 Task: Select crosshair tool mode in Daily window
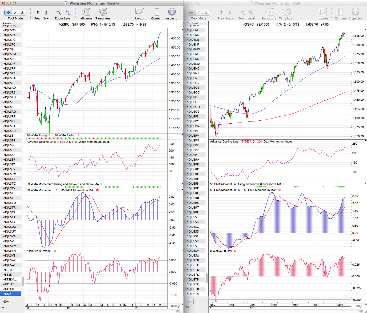(x=192, y=13)
